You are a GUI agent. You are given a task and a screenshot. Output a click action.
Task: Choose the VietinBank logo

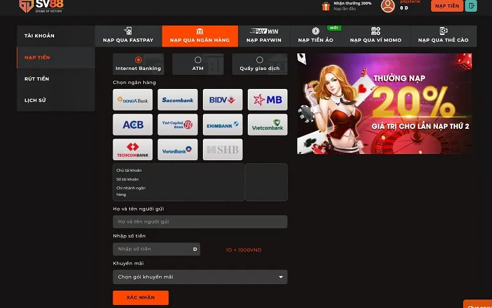pyautogui.click(x=178, y=150)
